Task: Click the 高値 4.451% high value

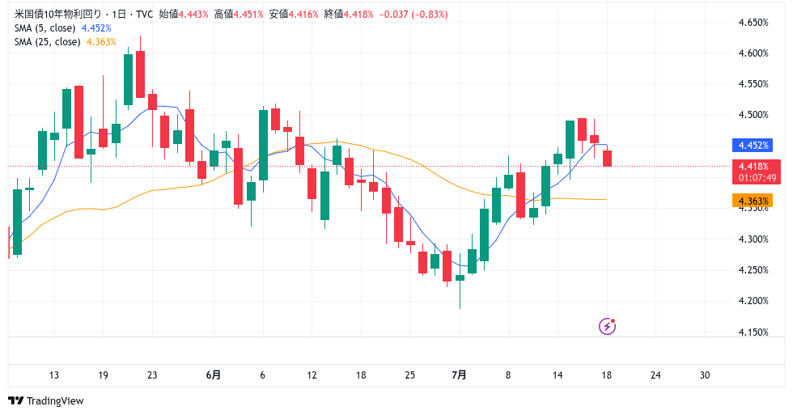Action: (x=239, y=14)
